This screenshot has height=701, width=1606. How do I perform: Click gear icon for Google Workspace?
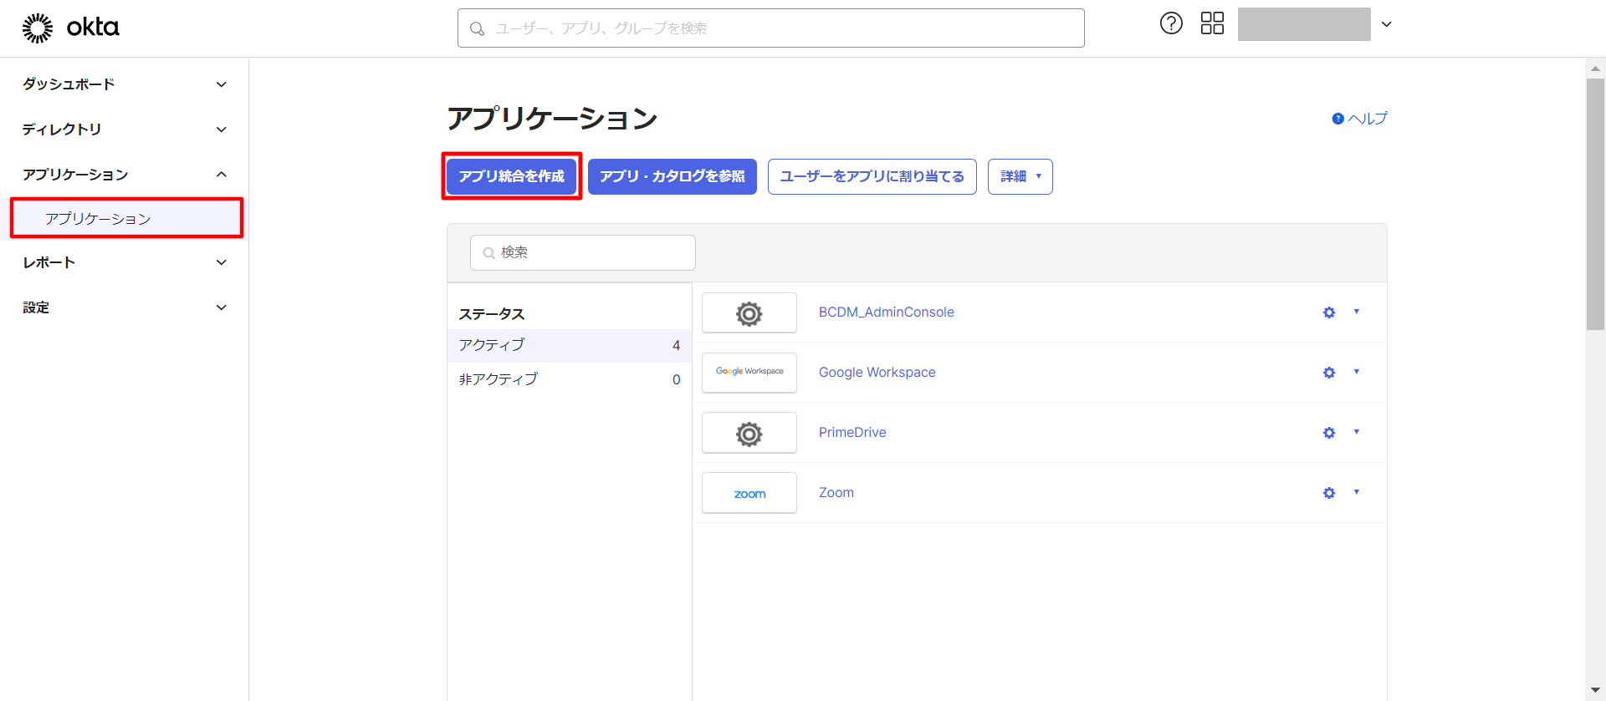tap(1329, 373)
